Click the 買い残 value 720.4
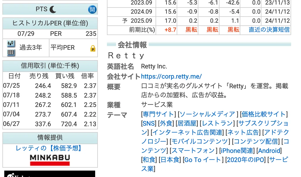The height and width of the screenshot is (177, 301). tap(69, 124)
